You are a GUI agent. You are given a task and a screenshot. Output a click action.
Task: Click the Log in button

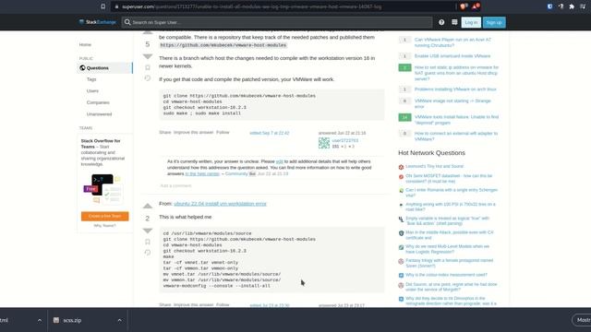coord(471,22)
